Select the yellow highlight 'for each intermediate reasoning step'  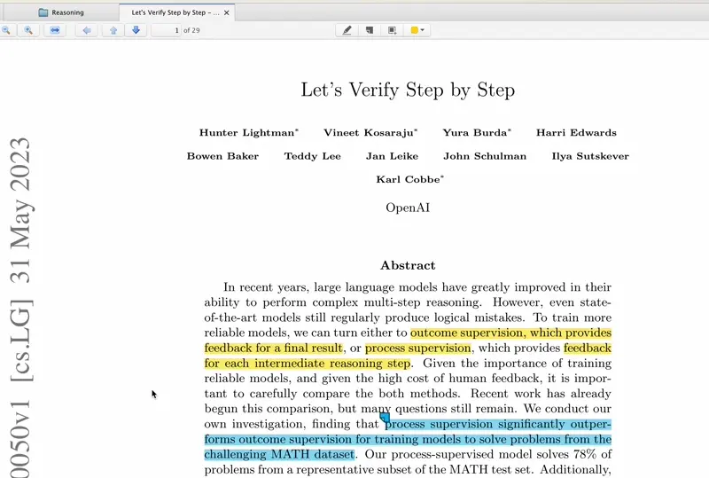coord(308,364)
